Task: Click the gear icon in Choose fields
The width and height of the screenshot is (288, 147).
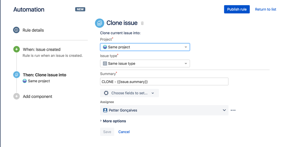Action: 106,93
